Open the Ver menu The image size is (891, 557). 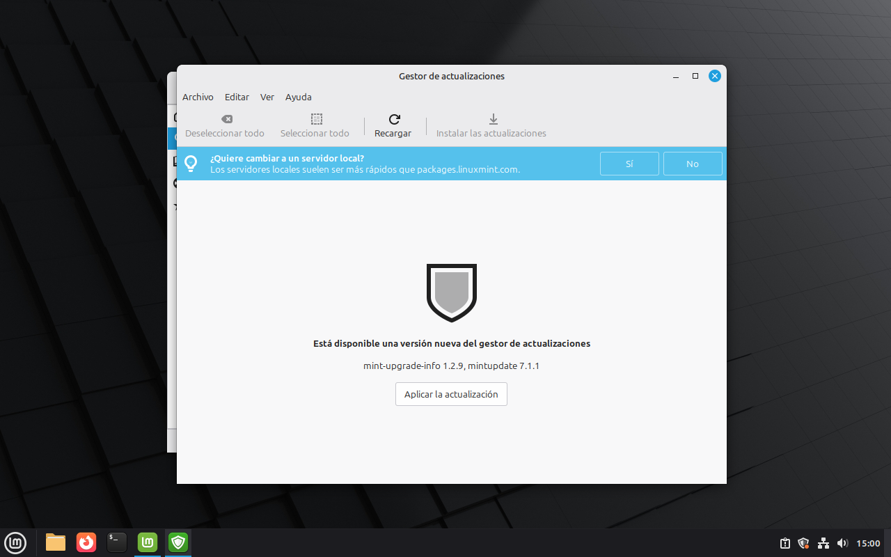click(x=267, y=97)
